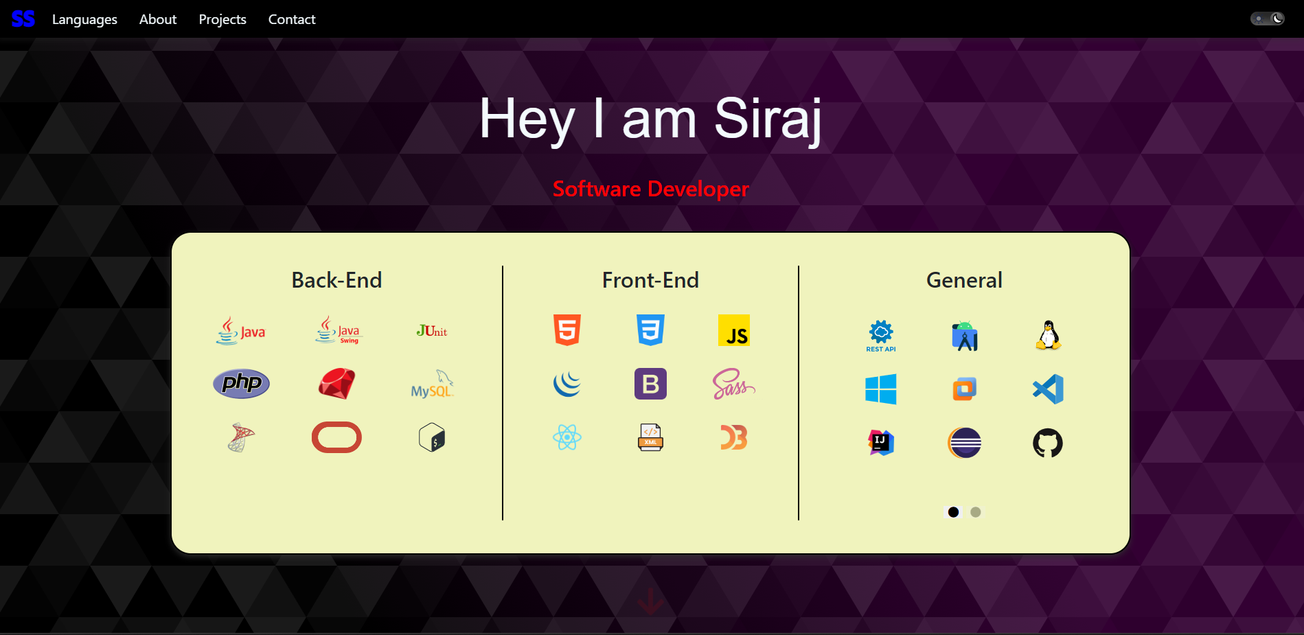Viewport: 1304px width, 635px height.
Task: Select the MySQL dolphin icon
Action: point(433,384)
